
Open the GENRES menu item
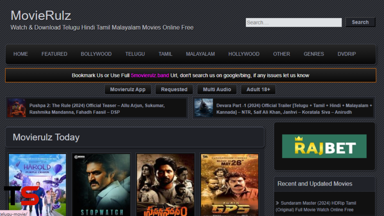(x=314, y=54)
